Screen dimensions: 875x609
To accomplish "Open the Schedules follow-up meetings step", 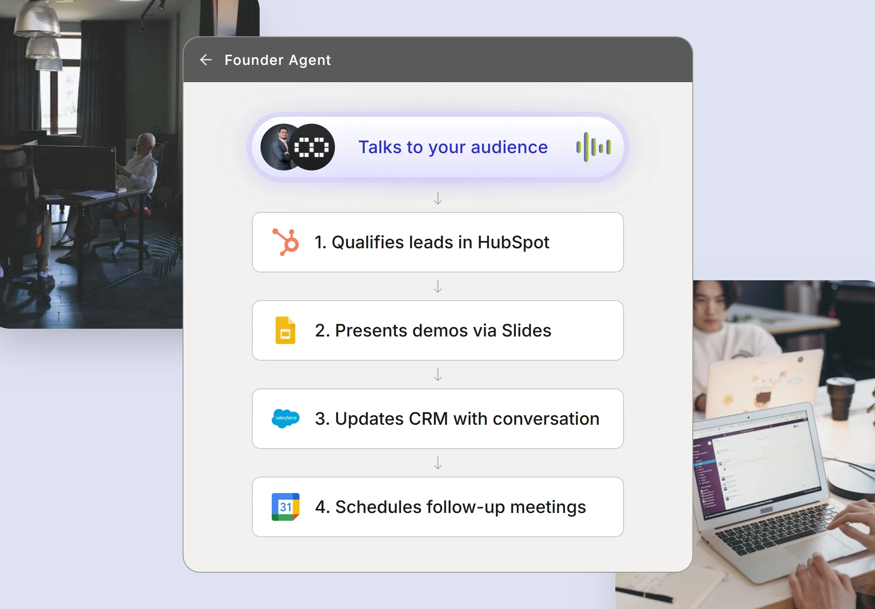I will [438, 507].
